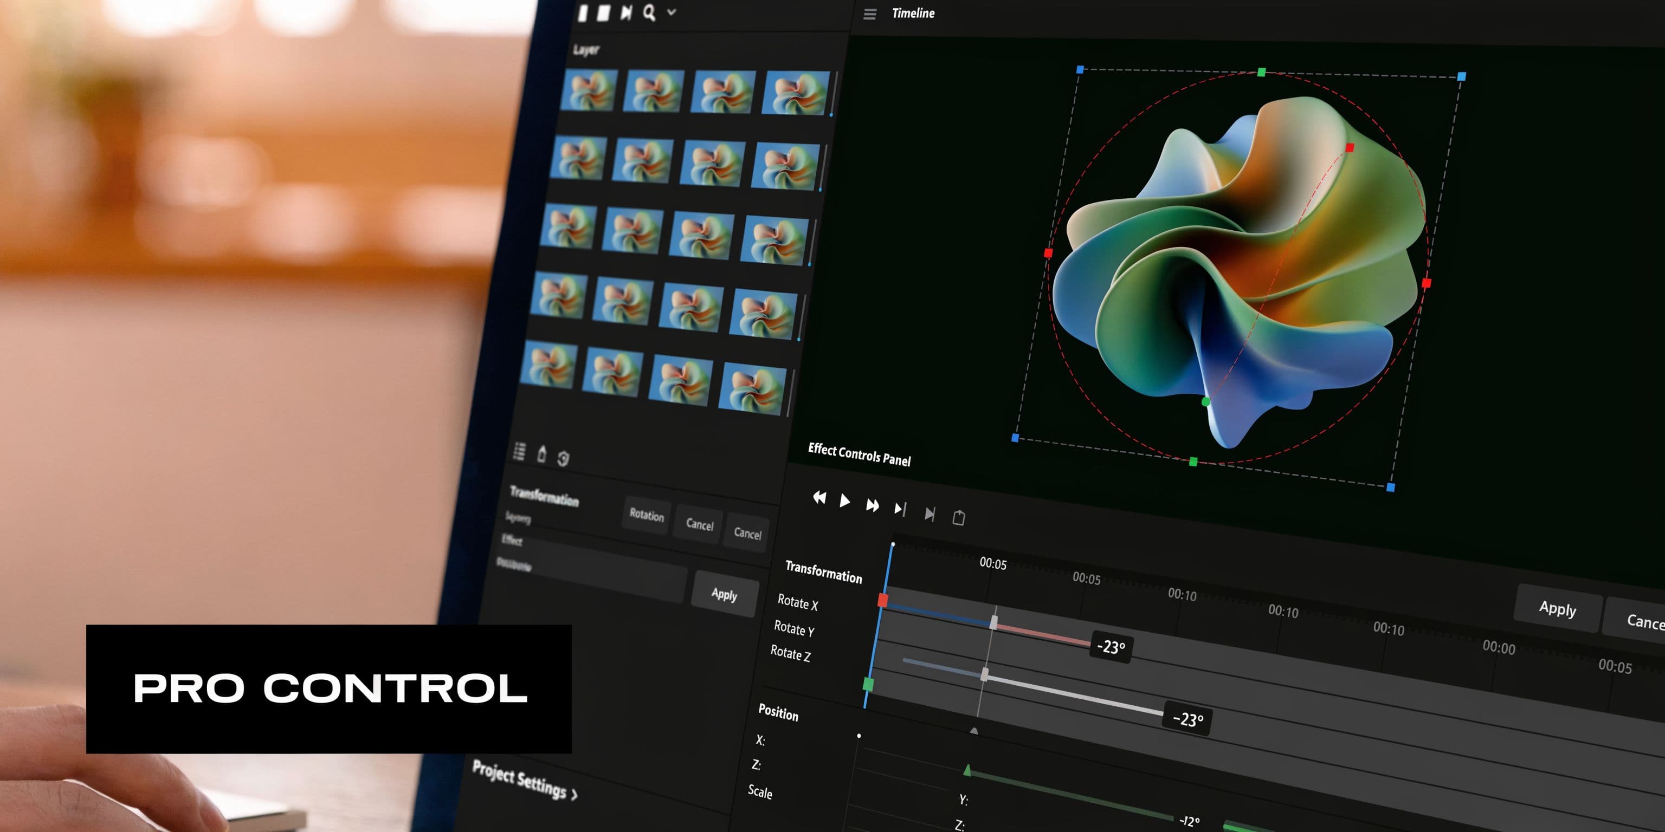Click the Rotation button next to Transformation
Screen dimensions: 1665x832
click(x=645, y=517)
